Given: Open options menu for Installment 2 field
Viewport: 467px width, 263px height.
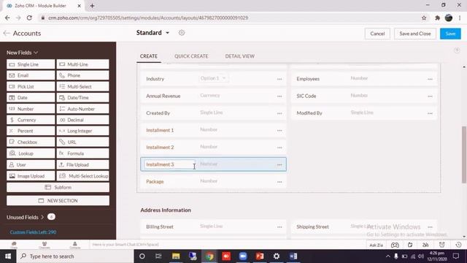Looking at the screenshot, I should point(279,148).
